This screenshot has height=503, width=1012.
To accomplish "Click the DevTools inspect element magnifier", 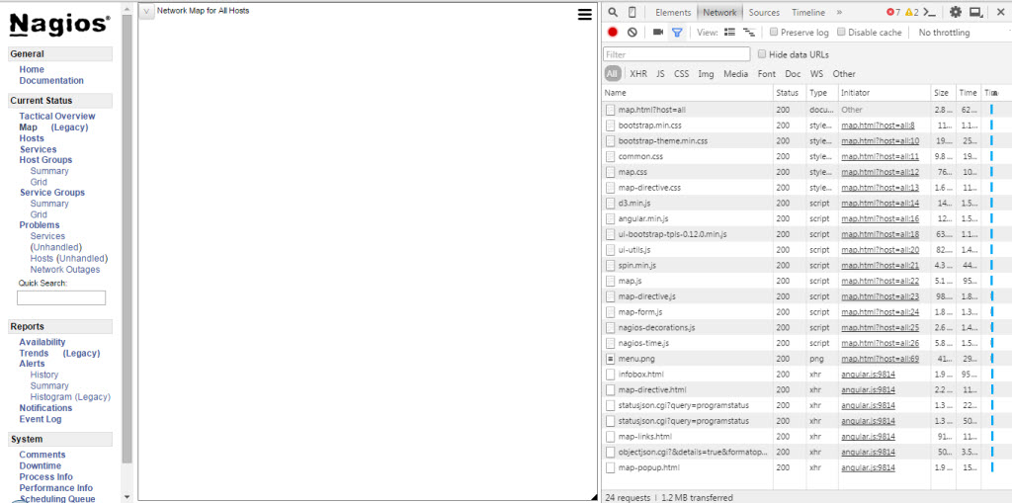I will 613,13.
